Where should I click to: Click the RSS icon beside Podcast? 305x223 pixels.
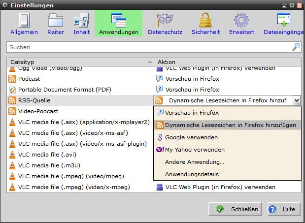(12, 79)
